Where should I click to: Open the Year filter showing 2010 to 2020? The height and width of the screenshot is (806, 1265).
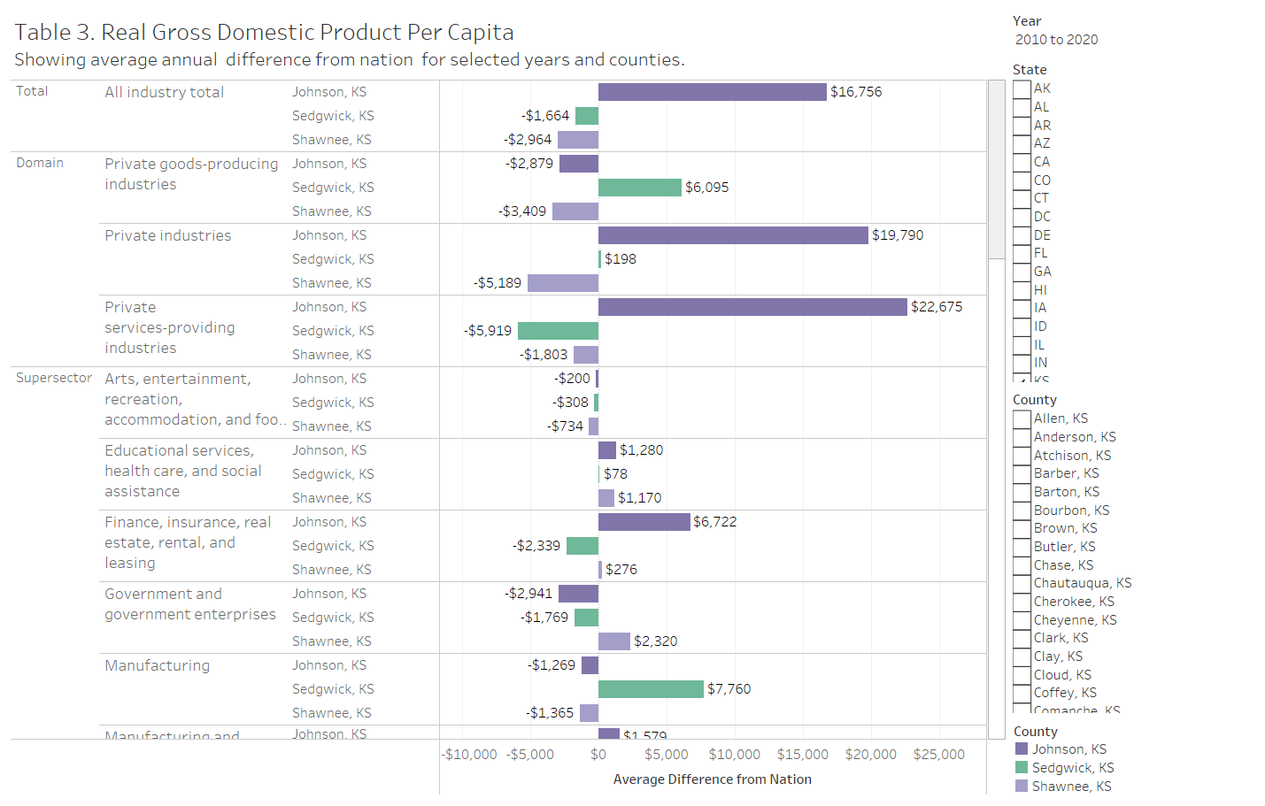pyautogui.click(x=1056, y=40)
